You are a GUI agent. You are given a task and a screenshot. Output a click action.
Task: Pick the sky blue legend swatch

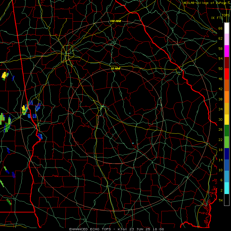pyautogui.click(x=227, y=177)
